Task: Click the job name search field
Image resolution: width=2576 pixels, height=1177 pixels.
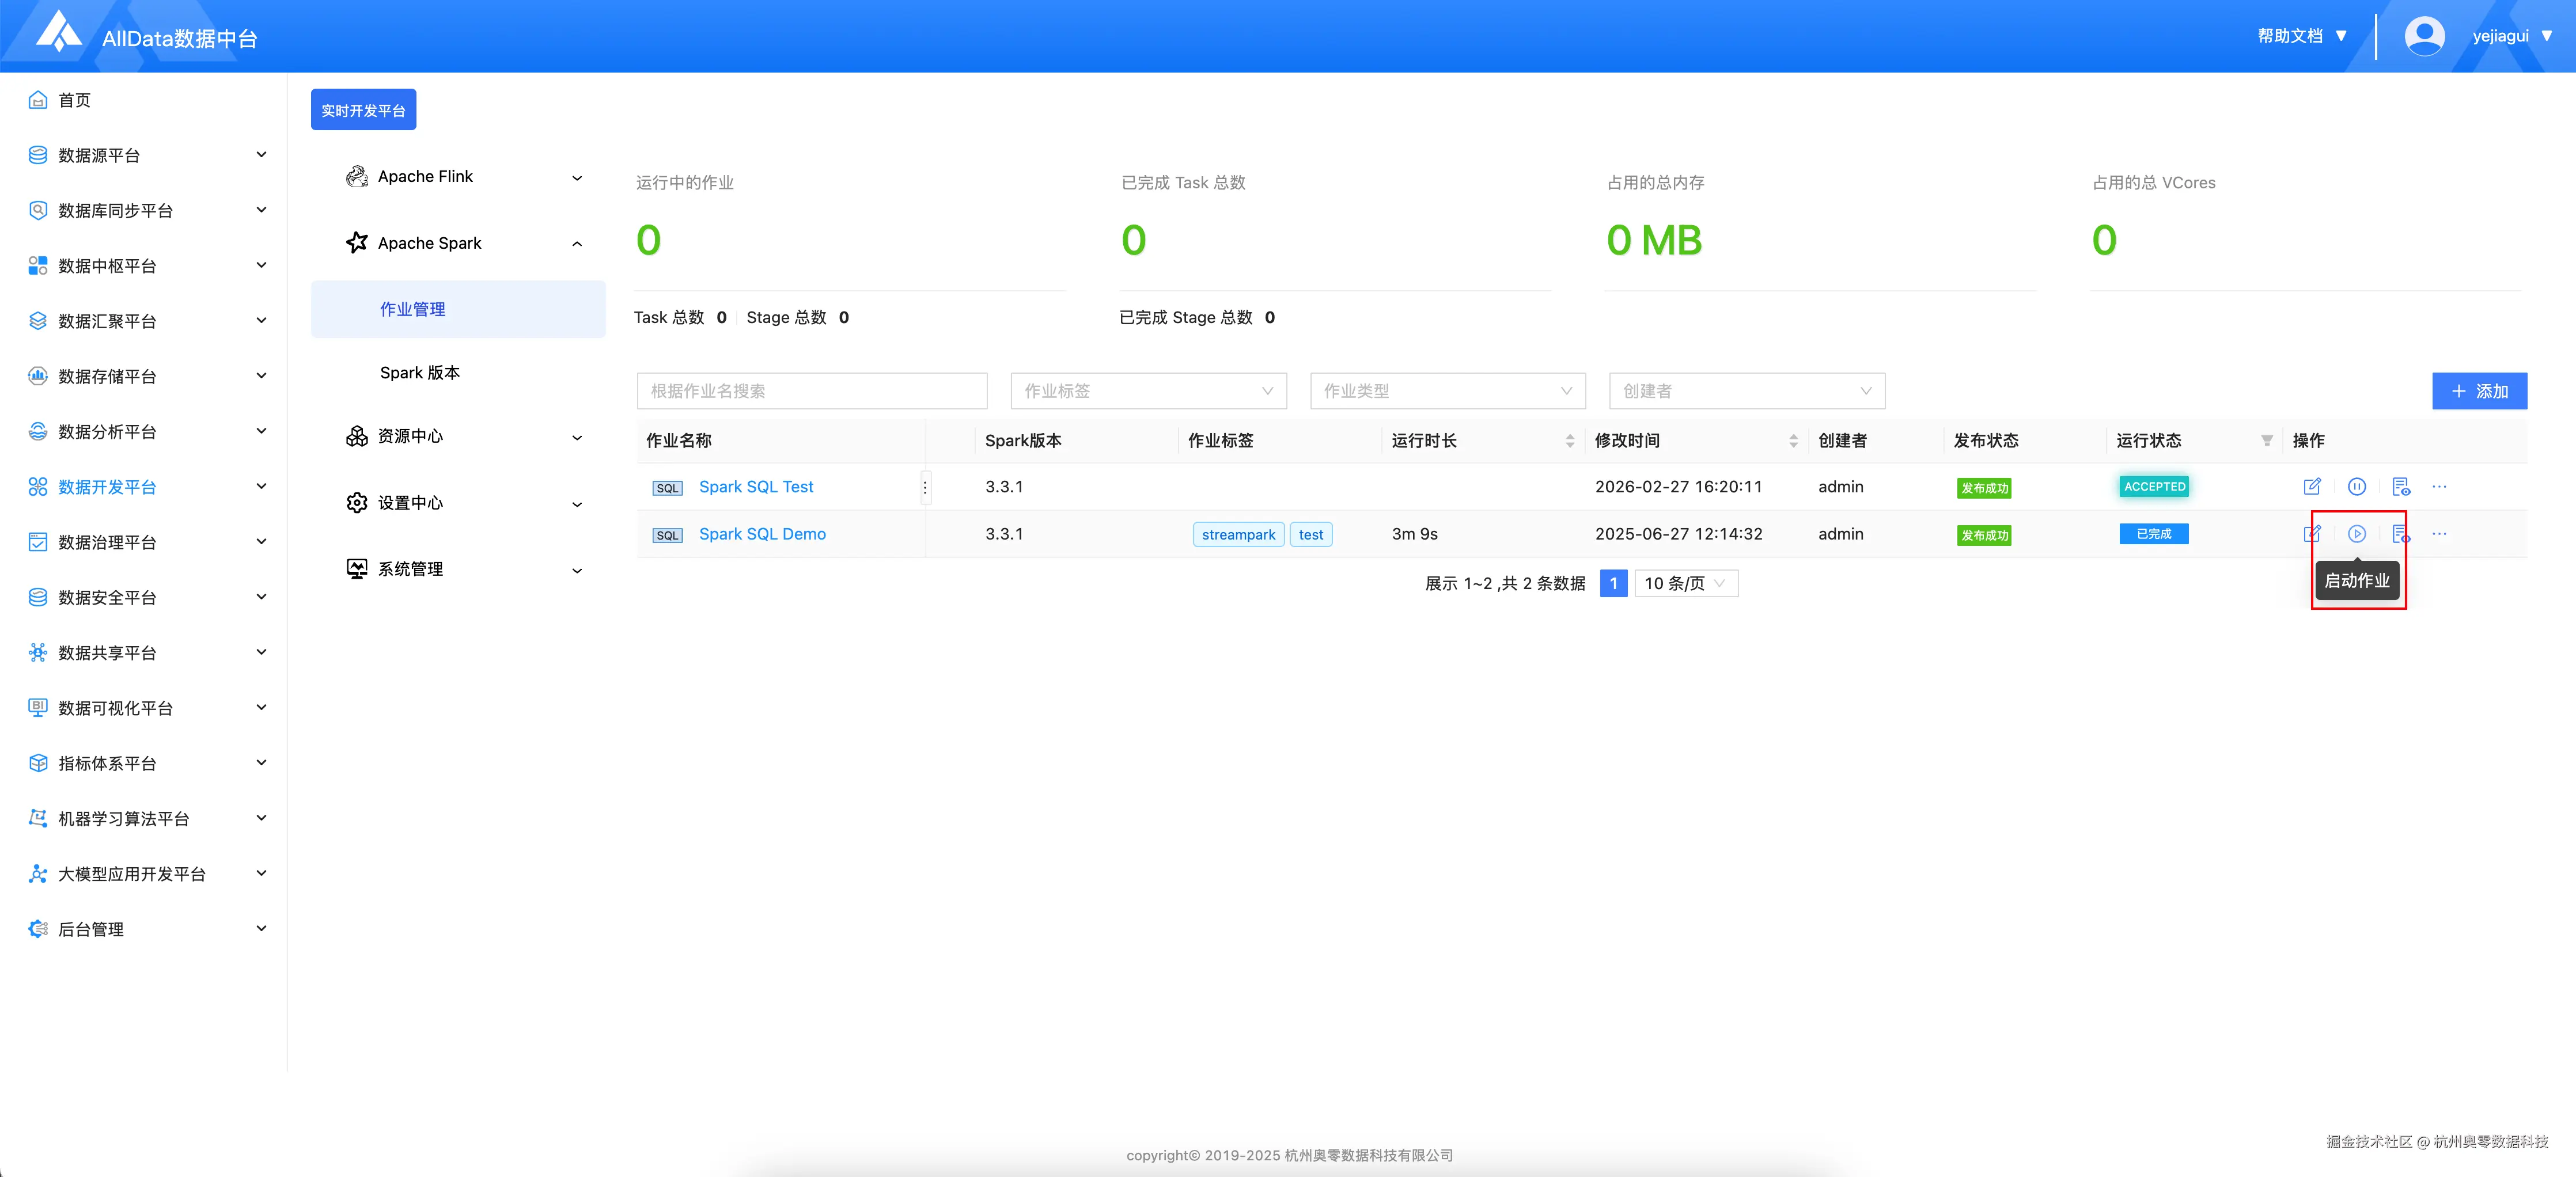Action: tap(811, 391)
